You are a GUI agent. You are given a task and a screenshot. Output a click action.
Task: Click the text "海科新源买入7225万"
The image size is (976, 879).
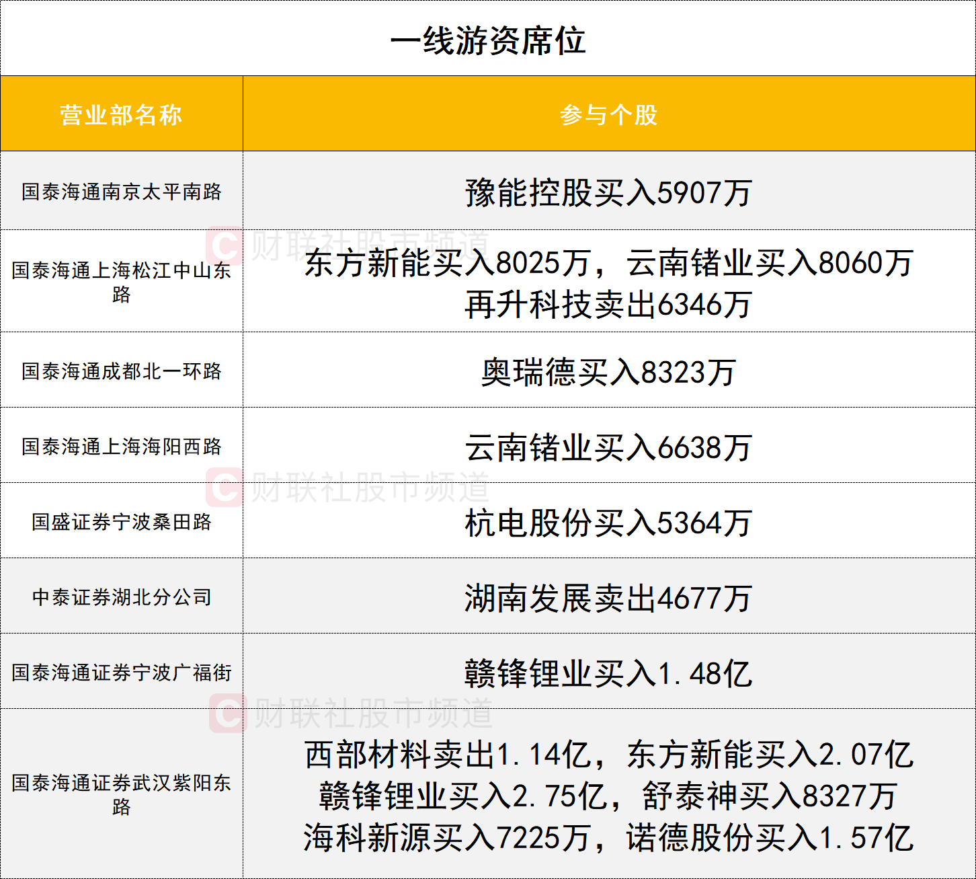click(x=448, y=838)
